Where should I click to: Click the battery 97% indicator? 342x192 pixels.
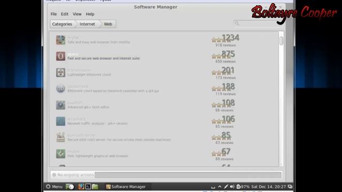point(243,187)
